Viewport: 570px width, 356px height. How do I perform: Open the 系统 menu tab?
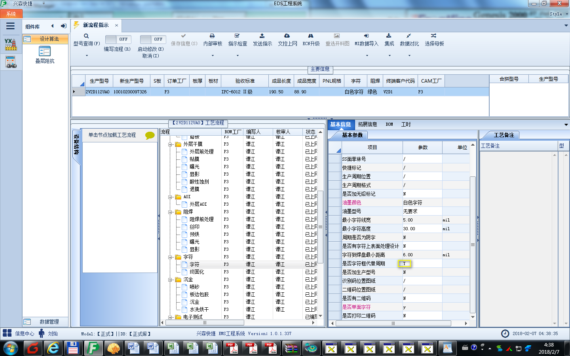click(11, 14)
